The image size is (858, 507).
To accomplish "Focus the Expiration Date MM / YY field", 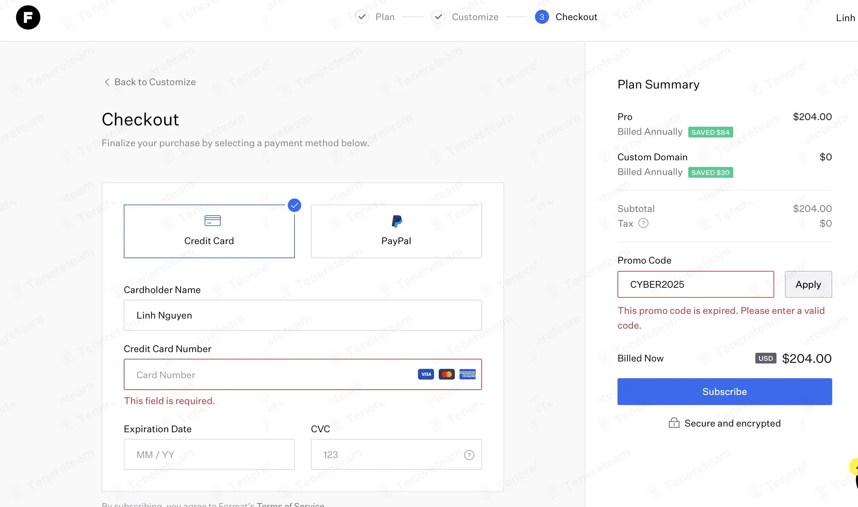I will (x=209, y=454).
